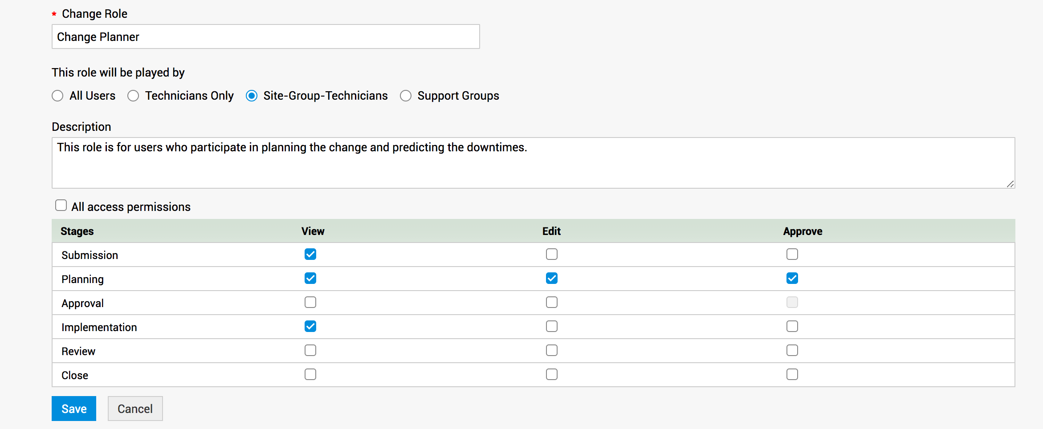The image size is (1043, 429).
Task: Check Edit permission for Implementation stage
Action: pyautogui.click(x=551, y=326)
